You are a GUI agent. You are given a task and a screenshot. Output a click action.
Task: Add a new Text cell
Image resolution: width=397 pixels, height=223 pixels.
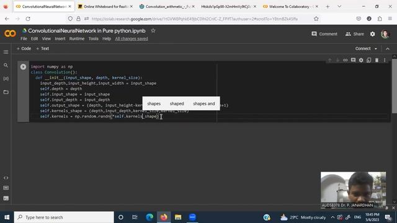click(x=42, y=48)
